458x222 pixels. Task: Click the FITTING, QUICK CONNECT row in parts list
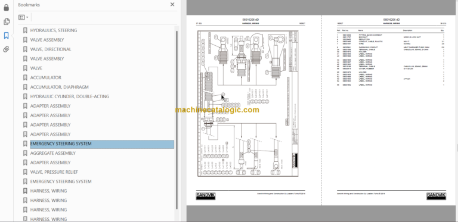click(391, 35)
